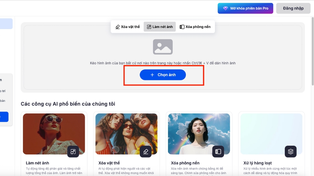Switch to the Xóa phông nền tab
The height and width of the screenshot is (176, 314).
click(x=195, y=27)
